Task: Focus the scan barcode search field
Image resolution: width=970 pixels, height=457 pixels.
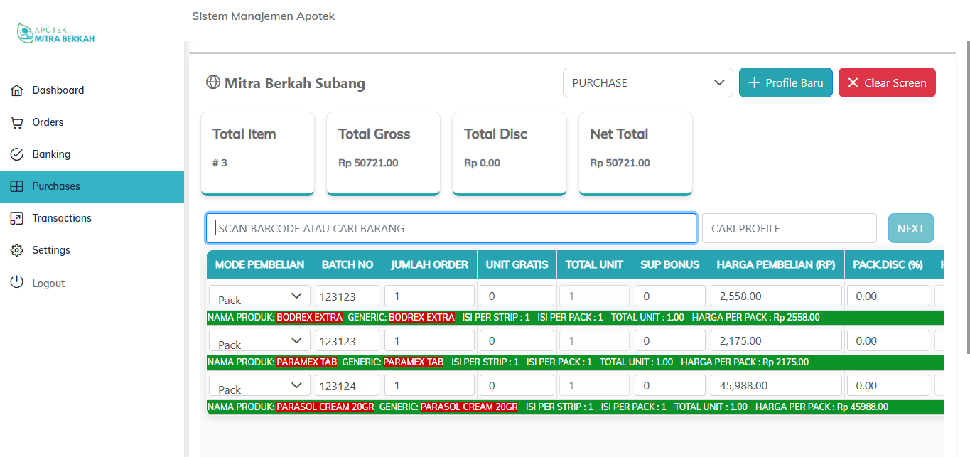Action: pos(451,228)
